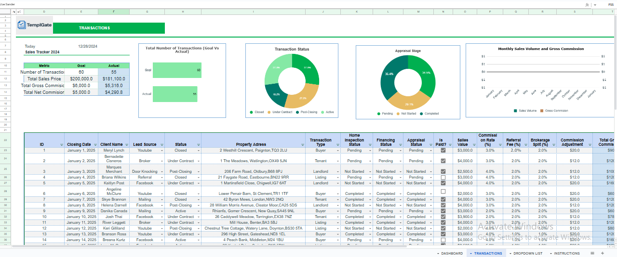Open the Home Inspection Status filter icon
Image resolution: width=617 pixels, height=257 pixels.
tap(369, 144)
